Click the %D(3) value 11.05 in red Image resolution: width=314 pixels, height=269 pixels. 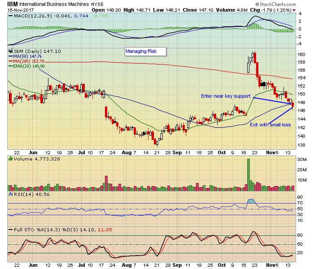(105, 230)
